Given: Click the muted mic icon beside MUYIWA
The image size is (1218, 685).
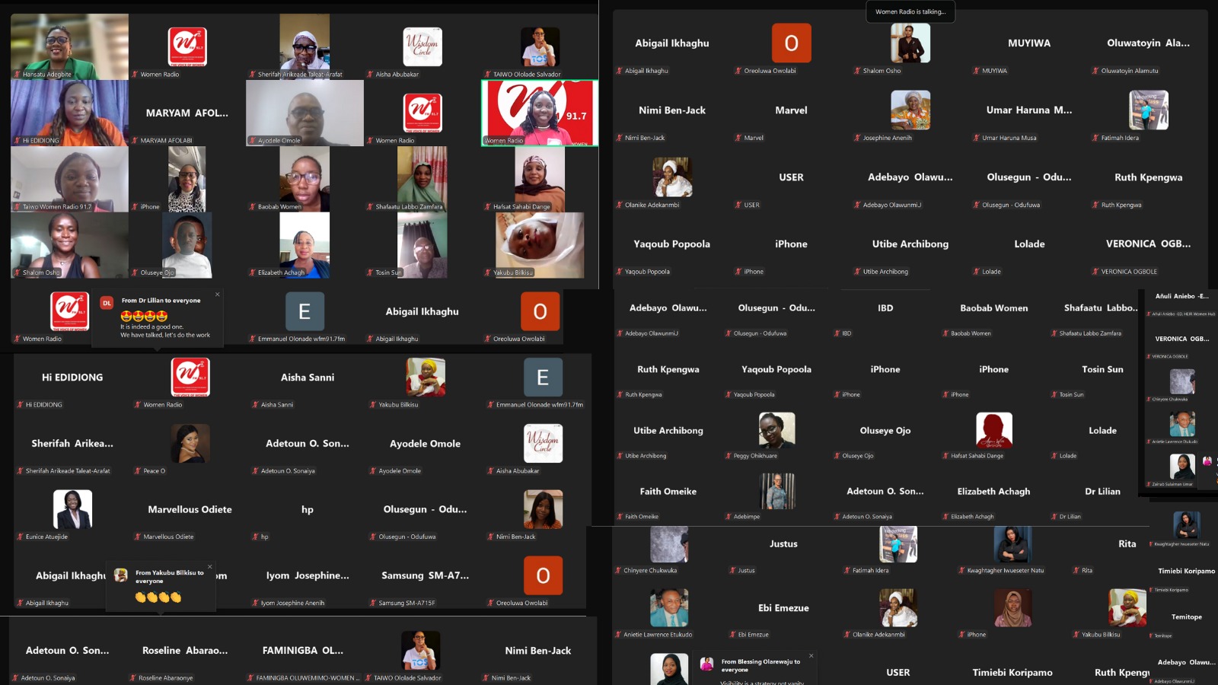Looking at the screenshot, I should [x=977, y=71].
